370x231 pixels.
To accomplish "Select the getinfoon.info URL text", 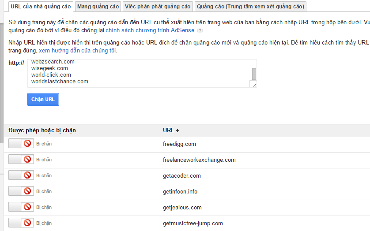I will (x=180, y=192).
